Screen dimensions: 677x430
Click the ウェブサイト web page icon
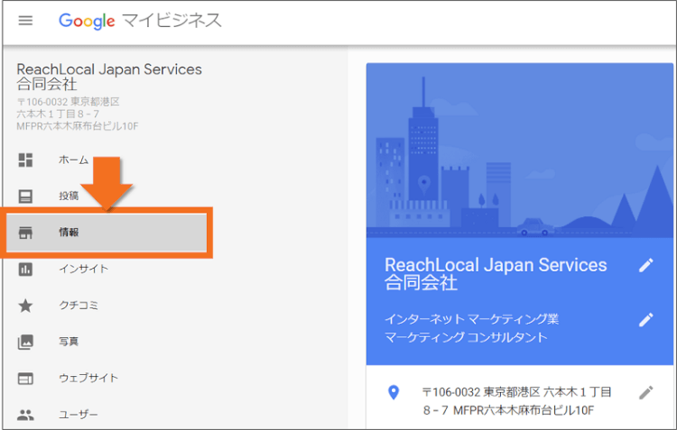[25, 379]
